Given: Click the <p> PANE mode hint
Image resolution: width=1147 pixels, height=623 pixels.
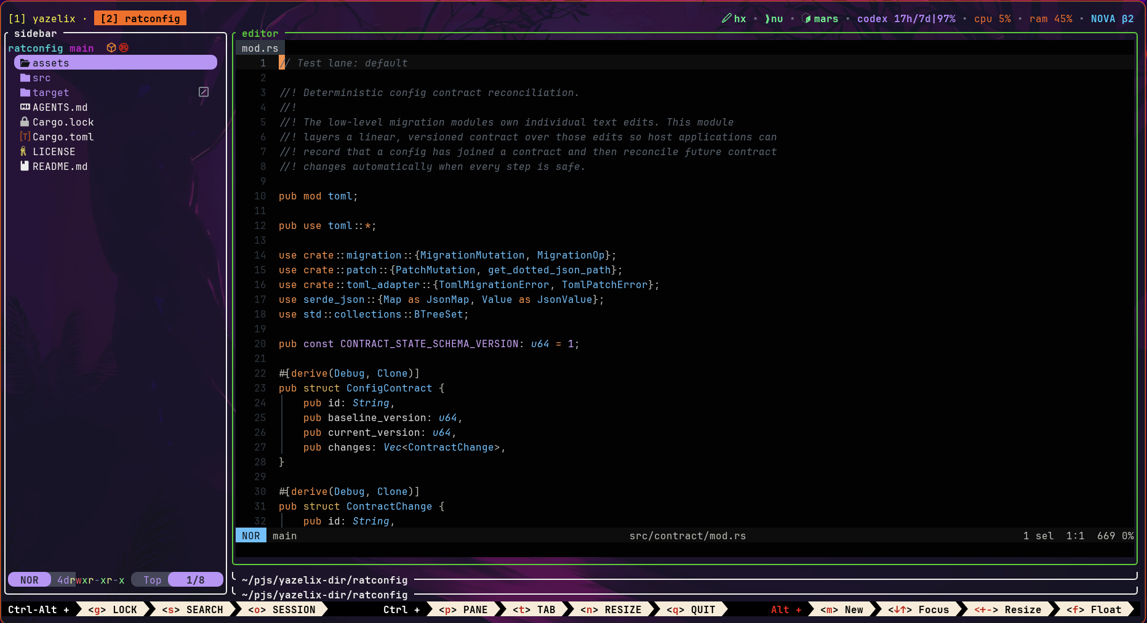Looking at the screenshot, I should coord(463,609).
